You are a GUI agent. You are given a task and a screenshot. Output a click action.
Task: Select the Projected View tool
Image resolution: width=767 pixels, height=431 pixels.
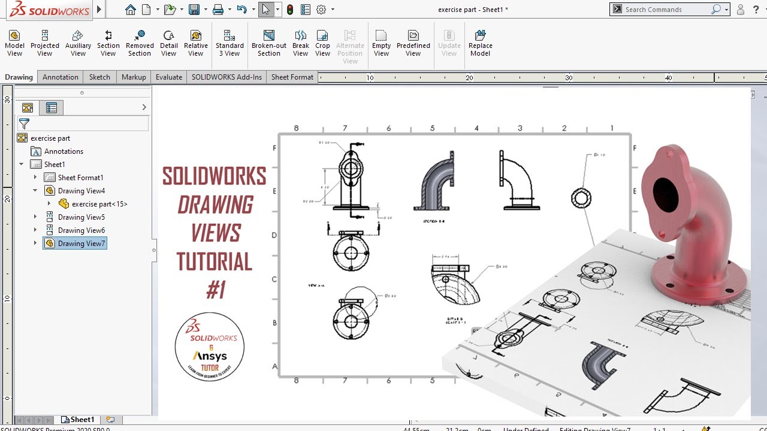click(x=45, y=44)
